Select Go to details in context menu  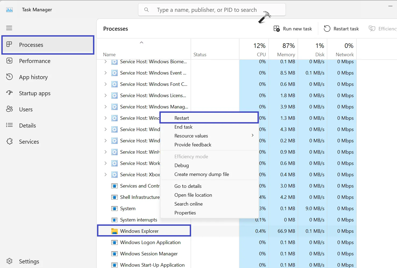(188, 186)
